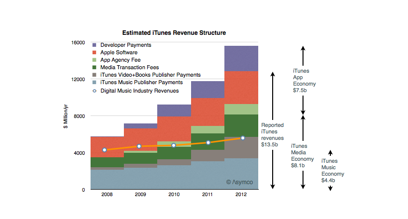
Task: Click the 2009 x-axis label
Action: (x=140, y=194)
